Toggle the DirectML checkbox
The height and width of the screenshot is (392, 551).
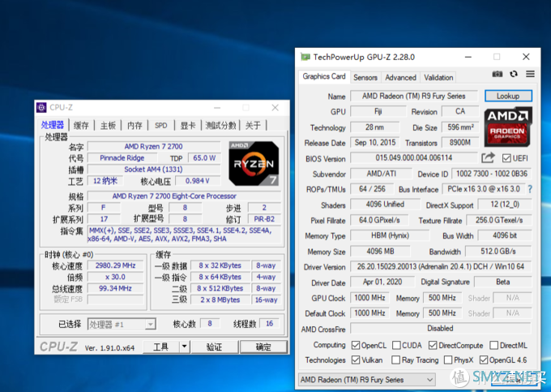tap(493, 345)
